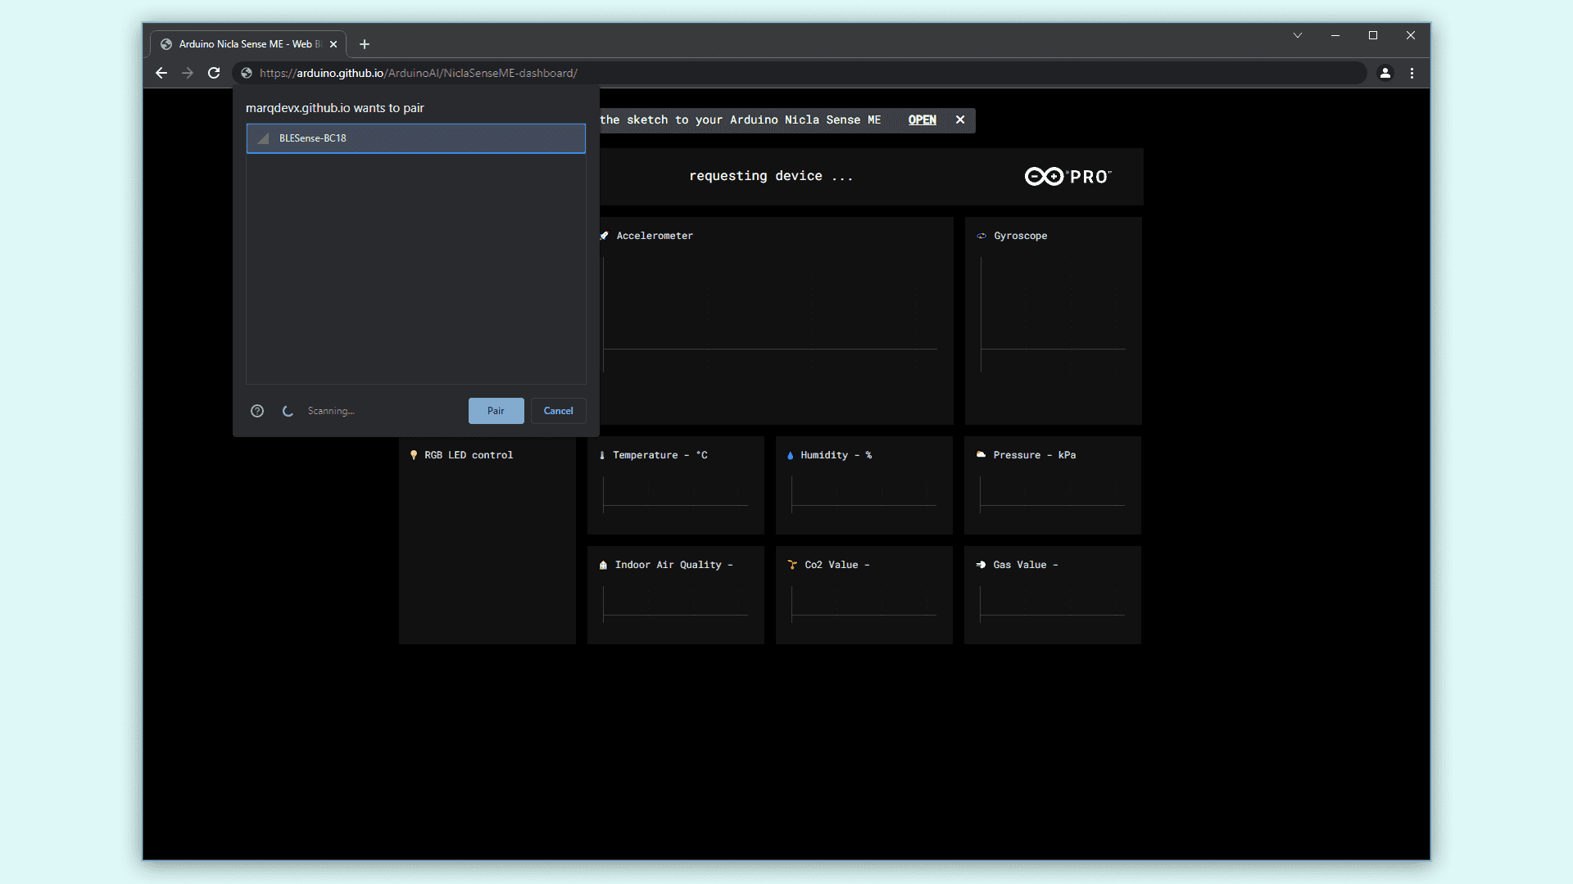Click the humidity droplet icon

click(790, 455)
